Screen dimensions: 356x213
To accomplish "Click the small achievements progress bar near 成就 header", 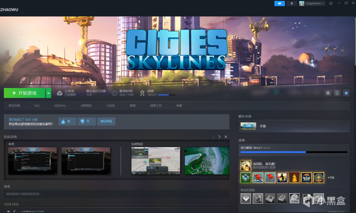I will pyautogui.click(x=167, y=95).
